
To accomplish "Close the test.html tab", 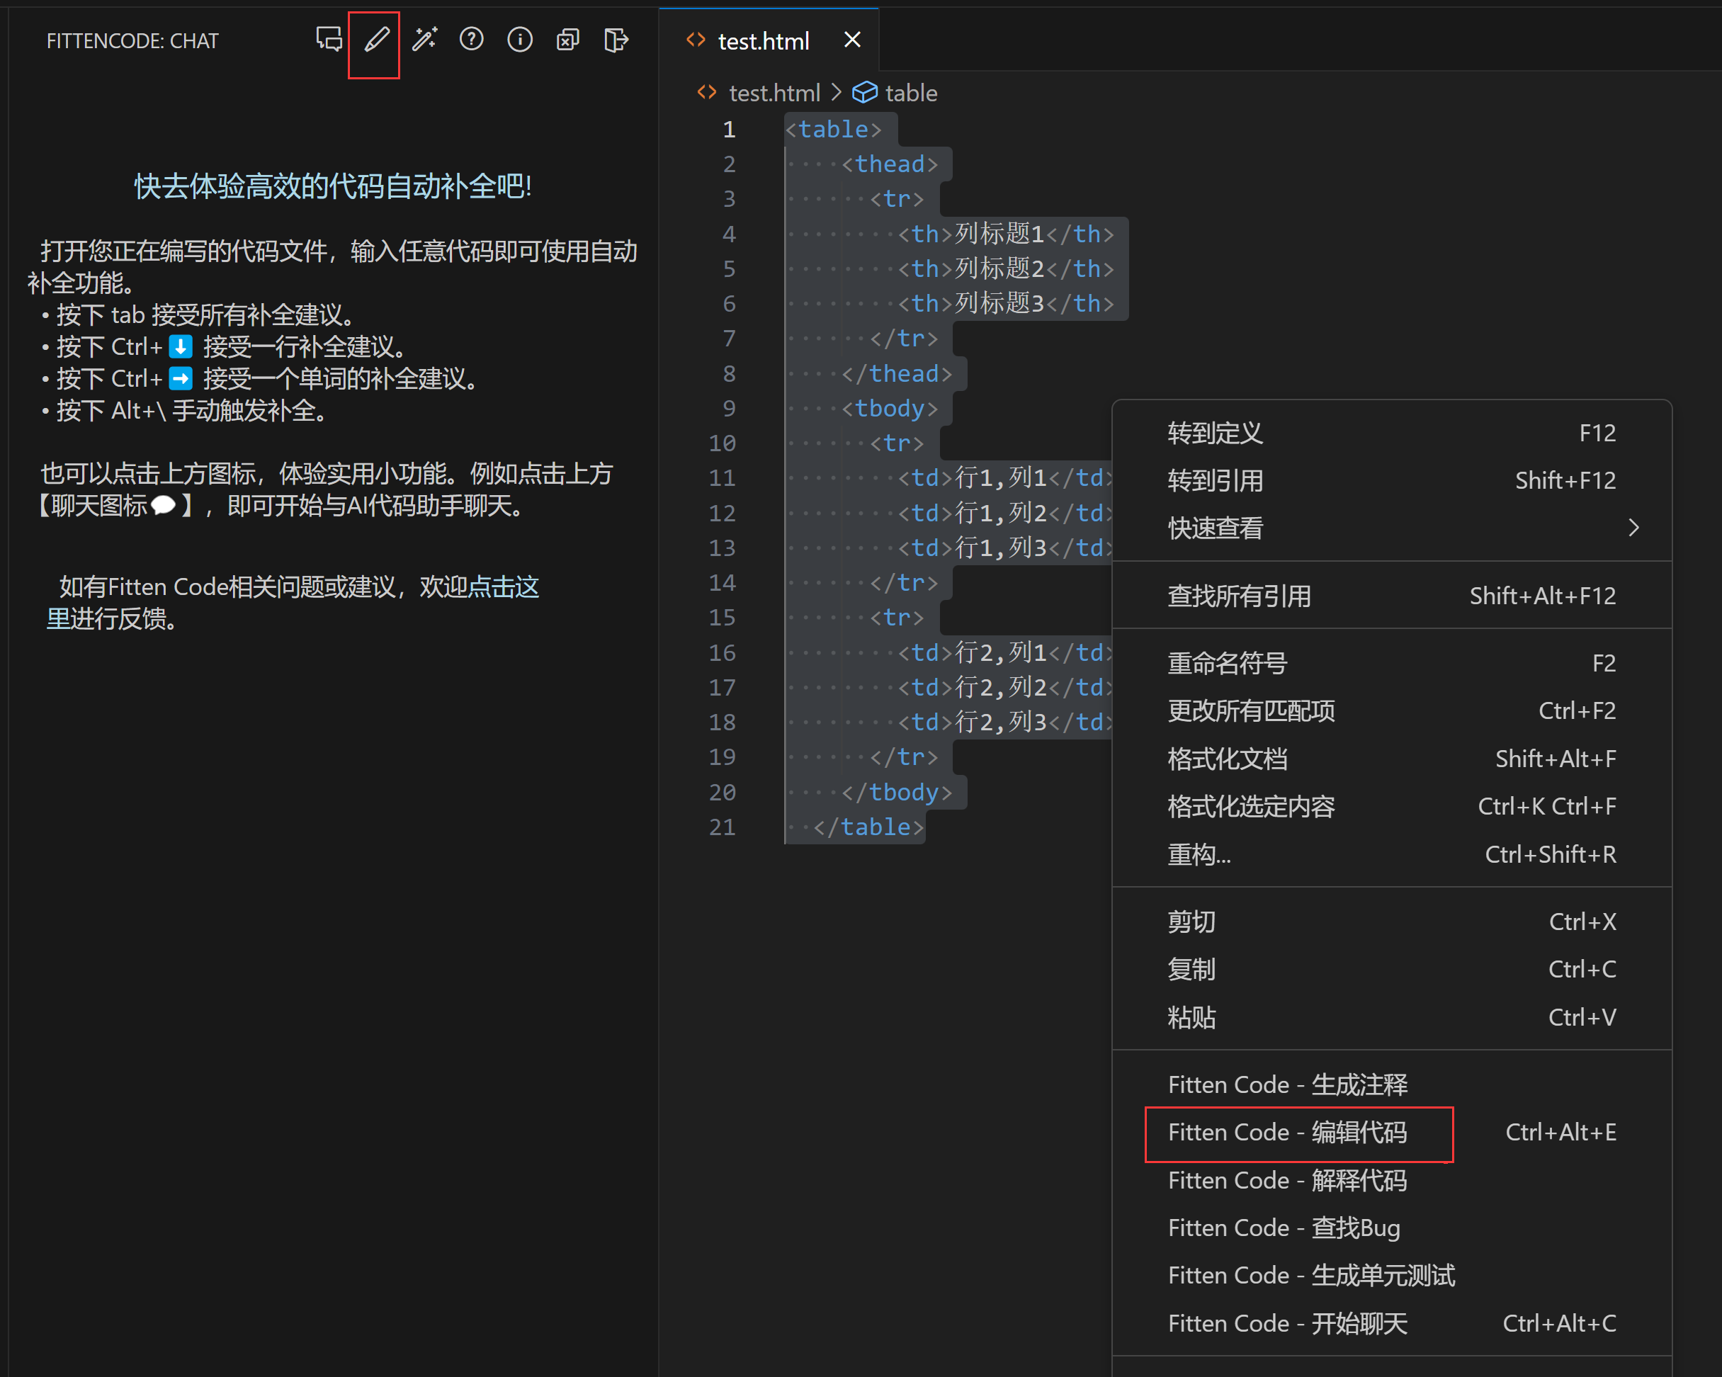I will [851, 39].
